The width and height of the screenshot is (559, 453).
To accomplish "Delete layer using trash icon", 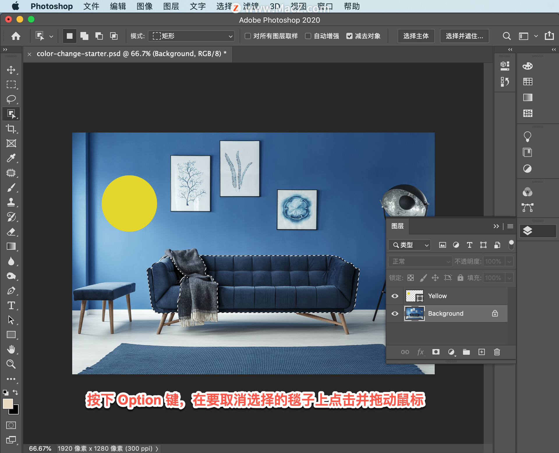I will point(497,352).
